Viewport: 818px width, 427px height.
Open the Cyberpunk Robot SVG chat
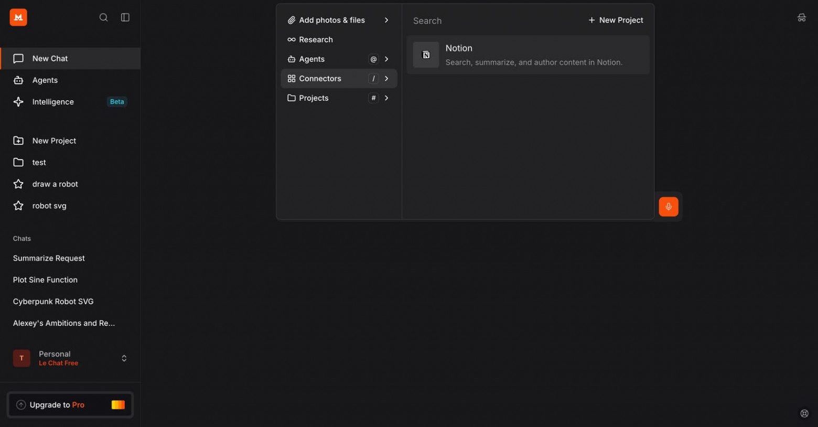(53, 302)
